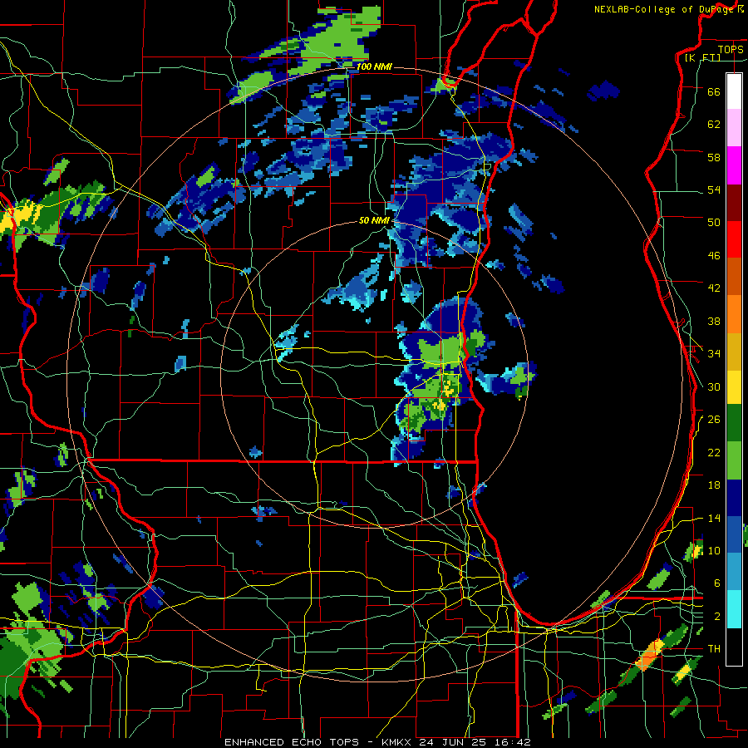Click the light orange legend swatch
This screenshot has width=748, height=748.
pos(734,314)
